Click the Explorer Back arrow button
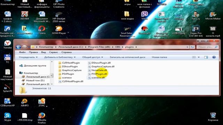The image size is (223, 125). [x=18, y=47]
